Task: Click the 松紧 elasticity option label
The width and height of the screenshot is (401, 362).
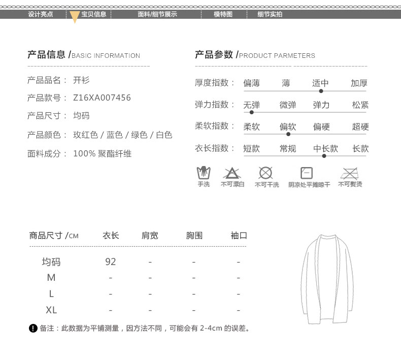Action: click(x=360, y=105)
